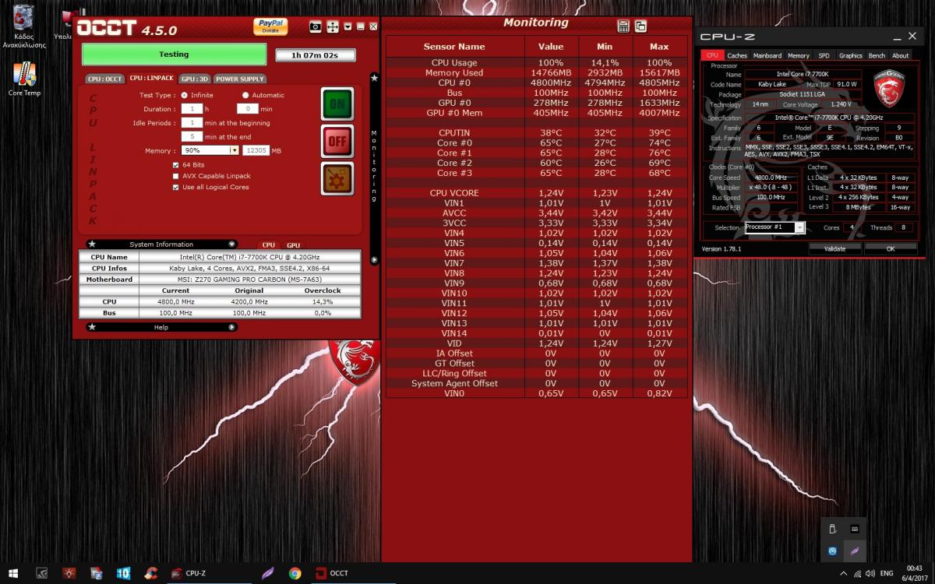Image resolution: width=935 pixels, height=584 pixels.
Task: Open the GPU:3D tab
Action: pyautogui.click(x=194, y=79)
